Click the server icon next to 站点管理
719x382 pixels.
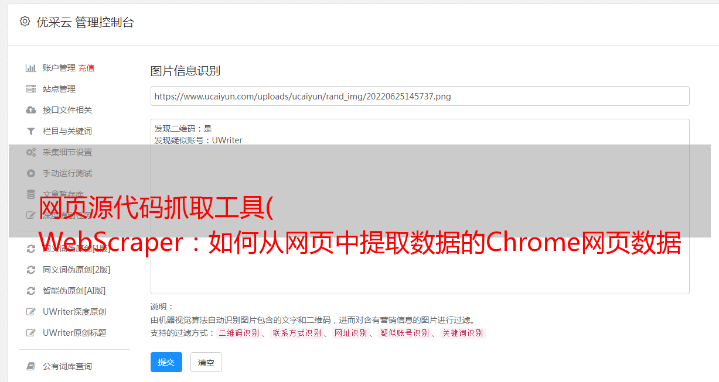tap(31, 89)
